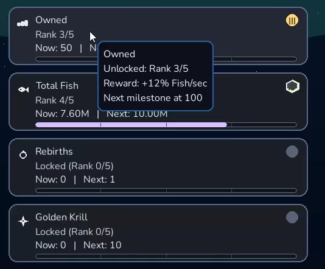Select the Owned milestone card title
Viewport: 325px width, 269px height.
click(51, 20)
